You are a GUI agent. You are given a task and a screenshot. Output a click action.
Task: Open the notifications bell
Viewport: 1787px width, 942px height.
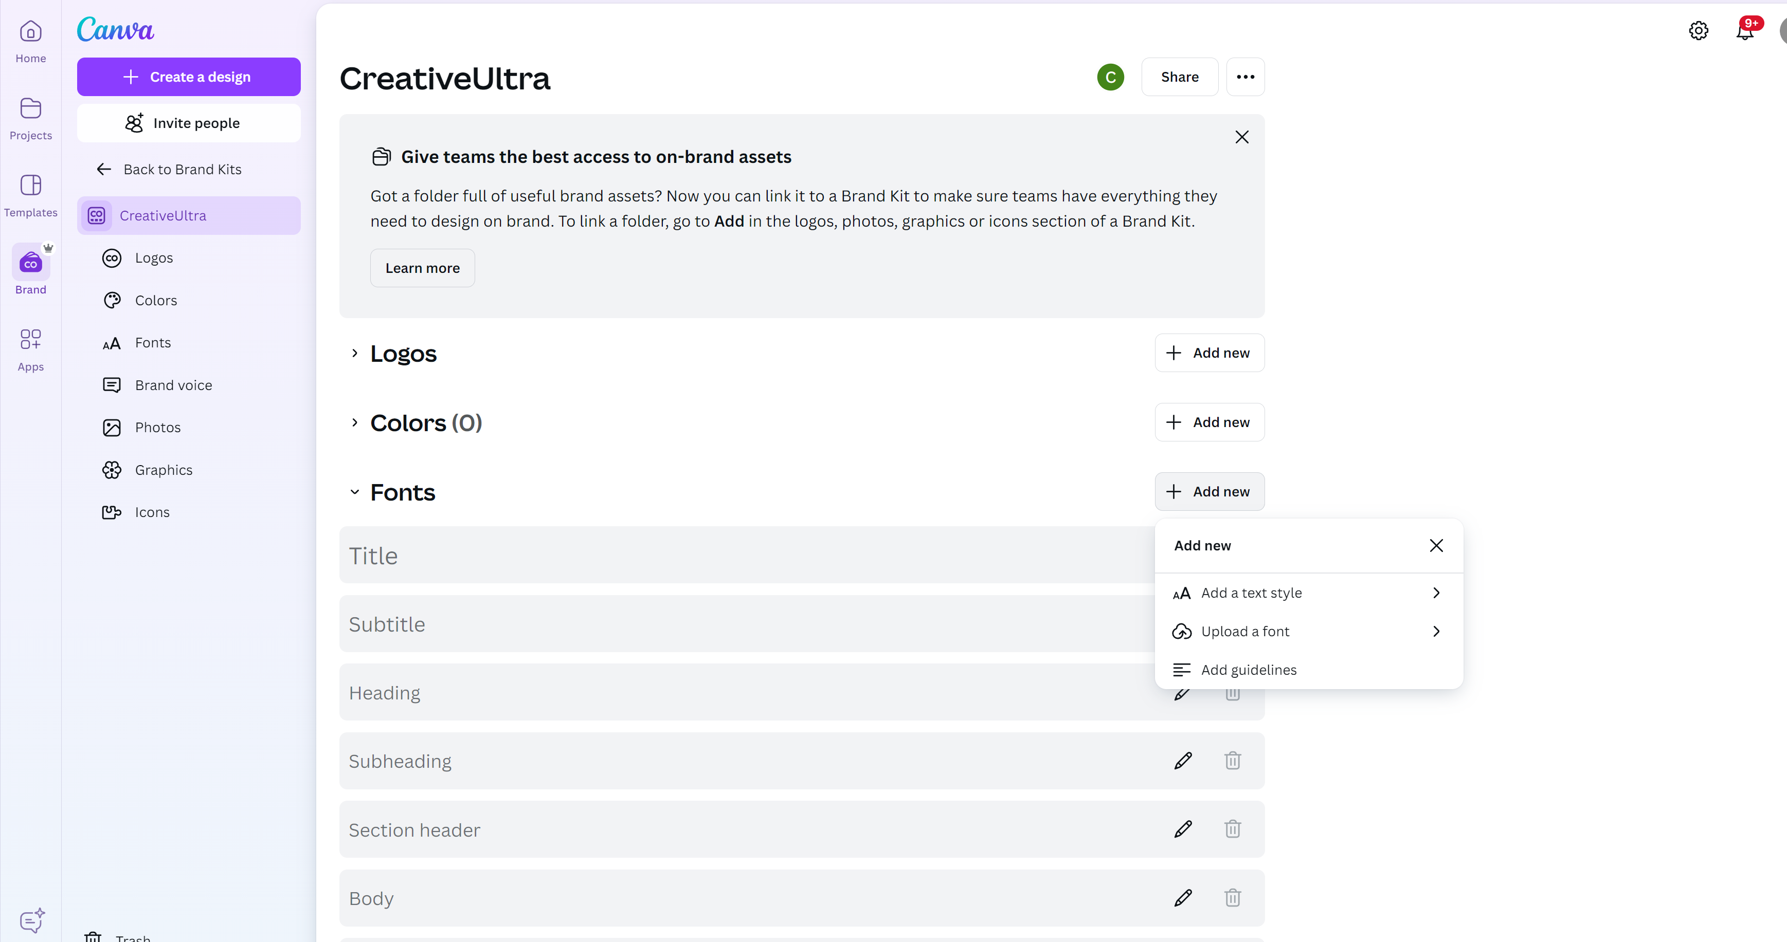pos(1745,30)
